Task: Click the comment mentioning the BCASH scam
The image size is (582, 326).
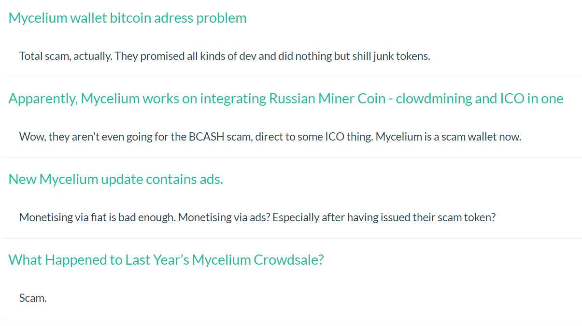Action: pyautogui.click(x=270, y=137)
